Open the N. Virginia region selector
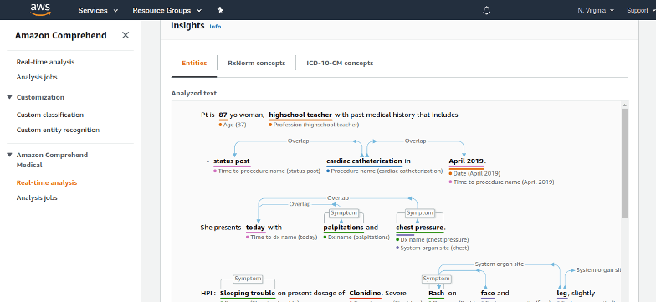Viewport: 656px width, 302px height. click(x=596, y=10)
